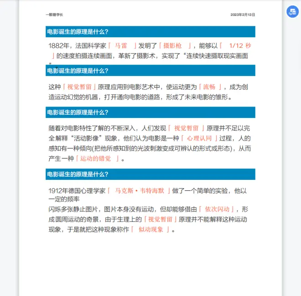This screenshot has height=296, width=301.
Task: Click the red answer 运动的错觉
Action: (x=96, y=158)
